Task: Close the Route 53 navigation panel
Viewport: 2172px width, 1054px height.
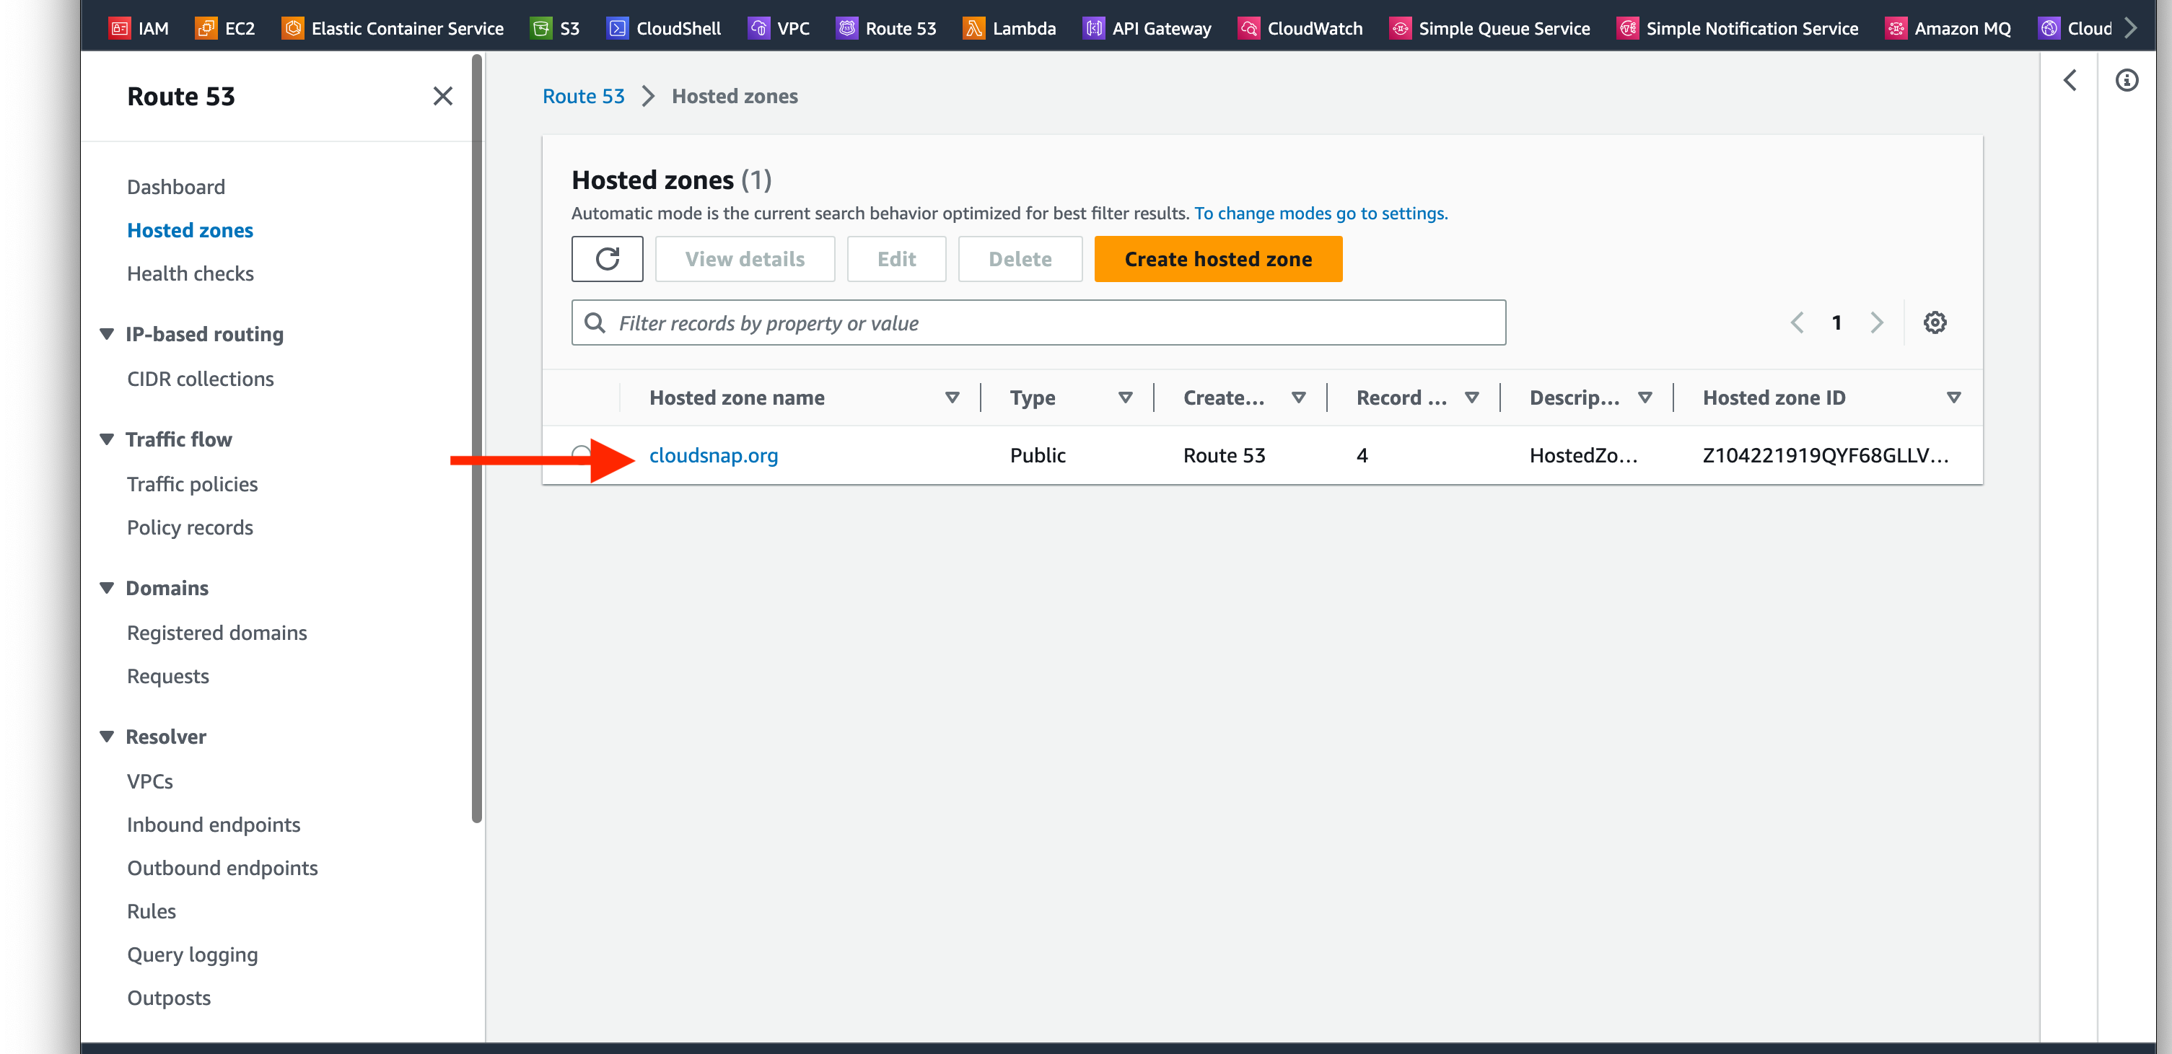Action: coord(442,96)
